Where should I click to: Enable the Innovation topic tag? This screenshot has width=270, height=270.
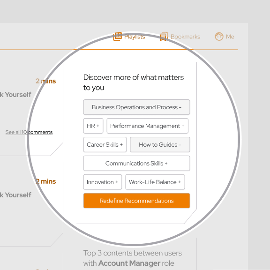(x=103, y=182)
